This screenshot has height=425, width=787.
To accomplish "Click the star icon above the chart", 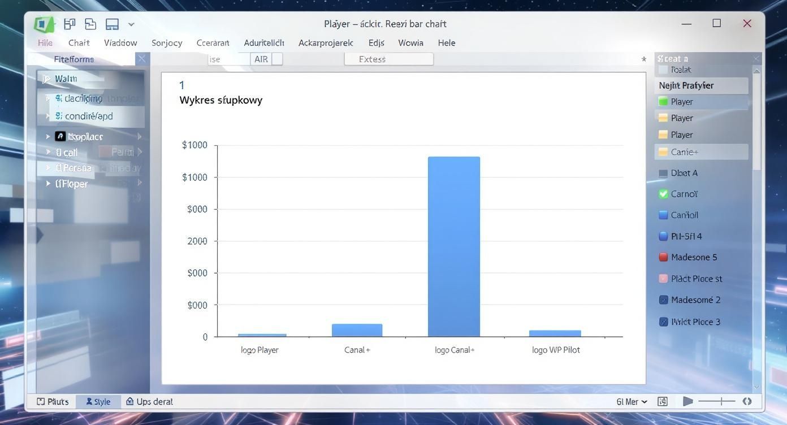I will click(x=643, y=59).
